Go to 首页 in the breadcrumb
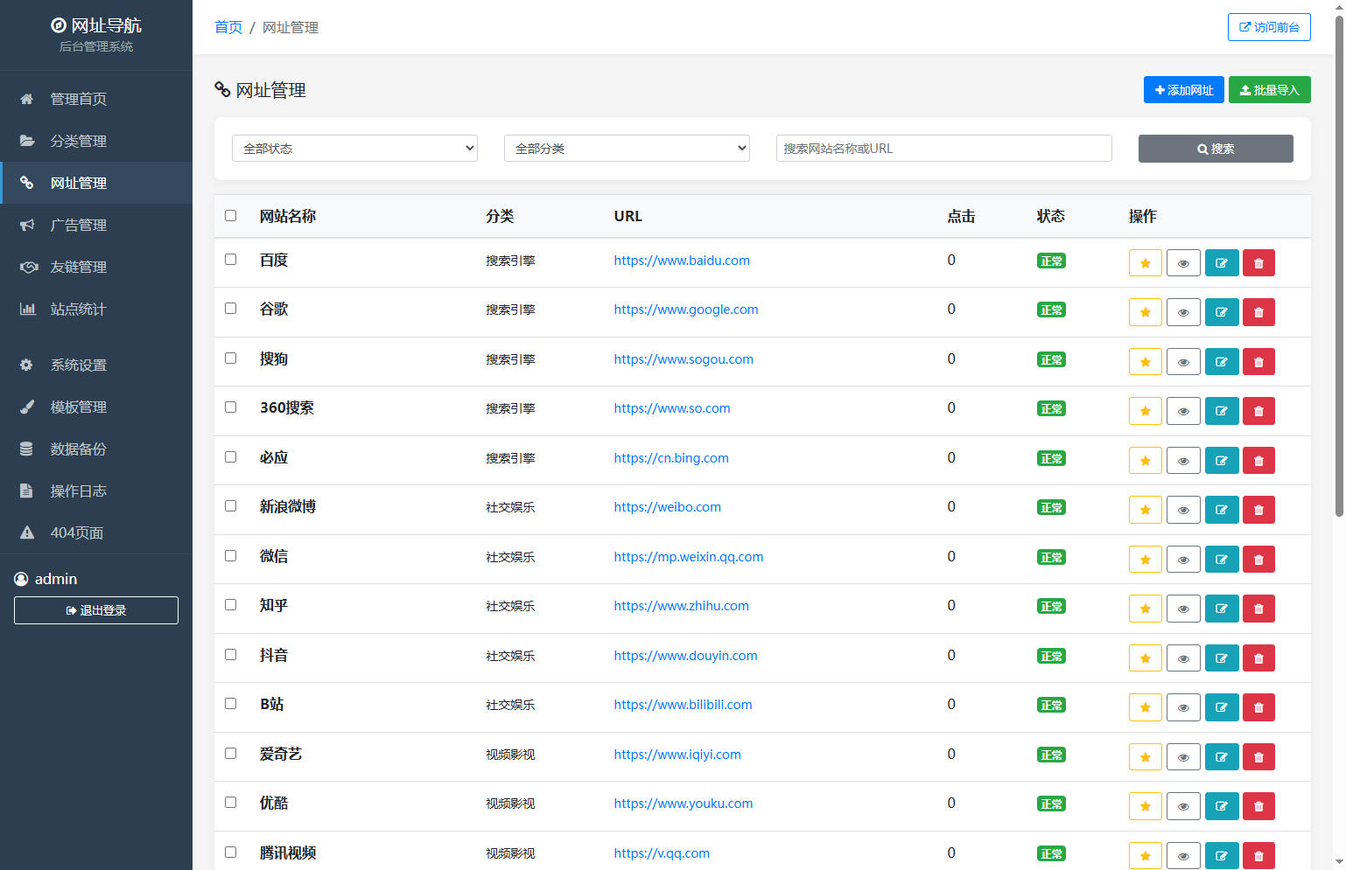This screenshot has width=1346, height=870. click(x=228, y=27)
